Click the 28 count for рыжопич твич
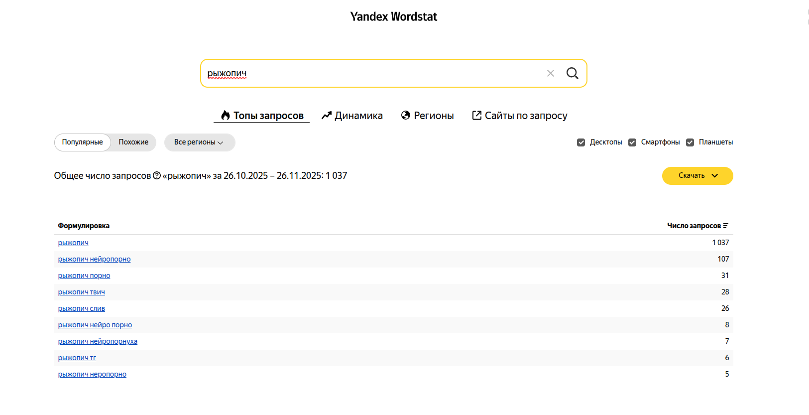Image resolution: width=809 pixels, height=415 pixels. click(725, 292)
